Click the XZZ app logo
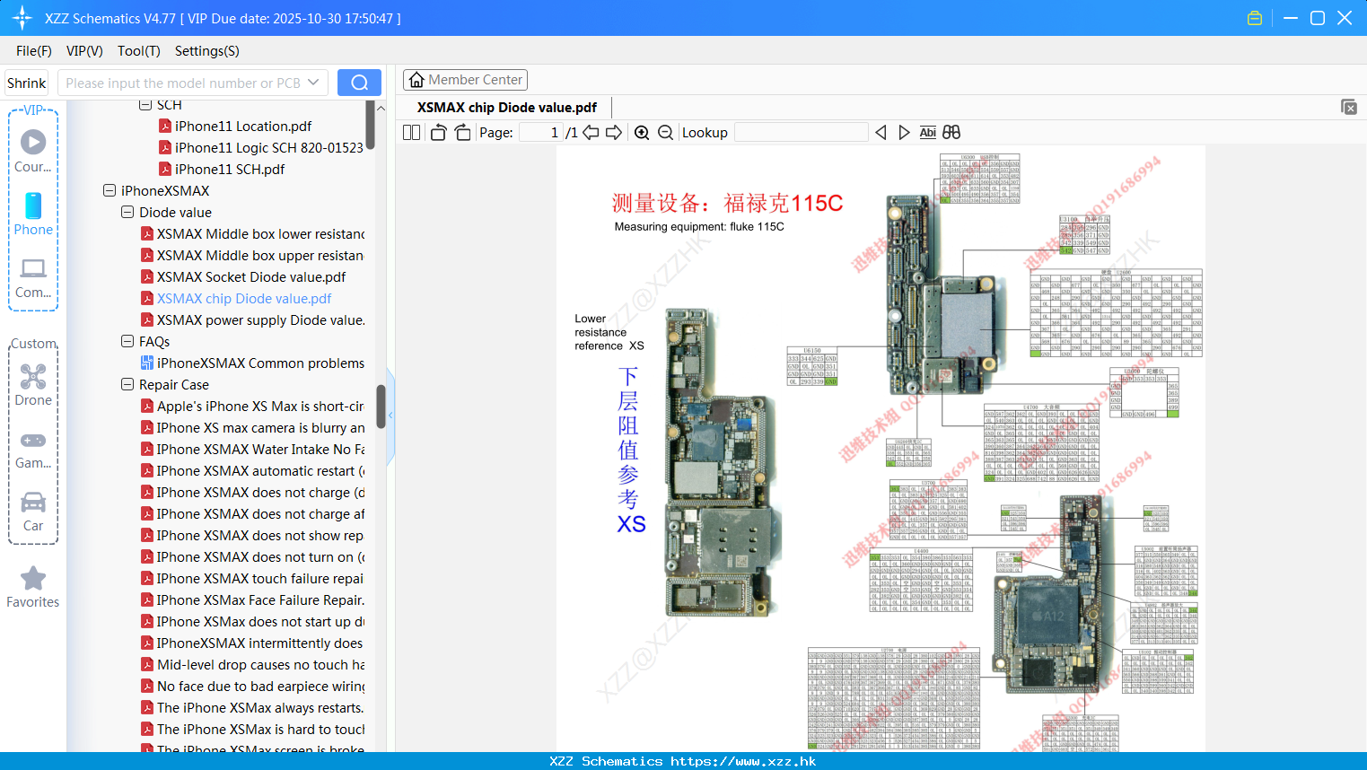The height and width of the screenshot is (770, 1367). click(22, 18)
